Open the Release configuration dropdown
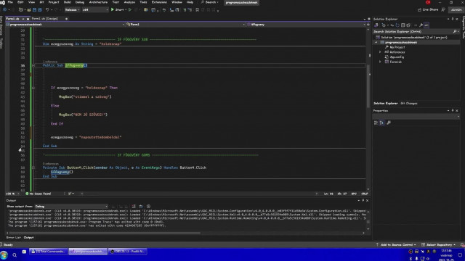Screen dimensions: 465x261 click(72, 9)
